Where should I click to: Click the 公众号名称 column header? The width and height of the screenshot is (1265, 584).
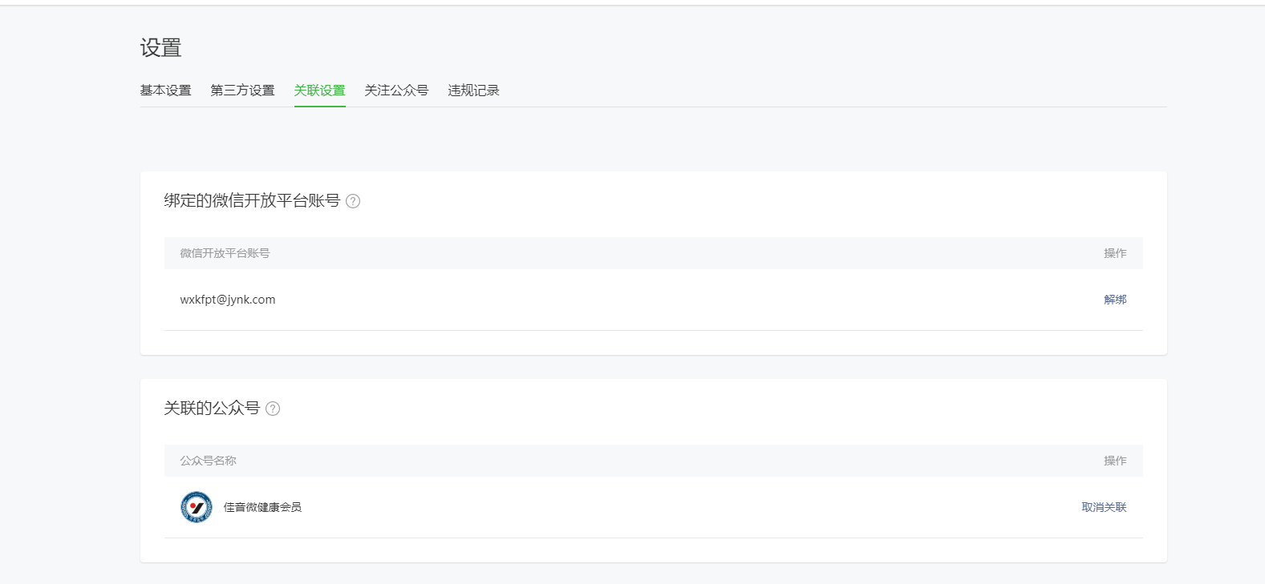(208, 461)
